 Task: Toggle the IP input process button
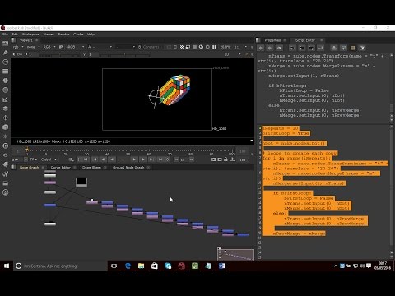[61, 47]
